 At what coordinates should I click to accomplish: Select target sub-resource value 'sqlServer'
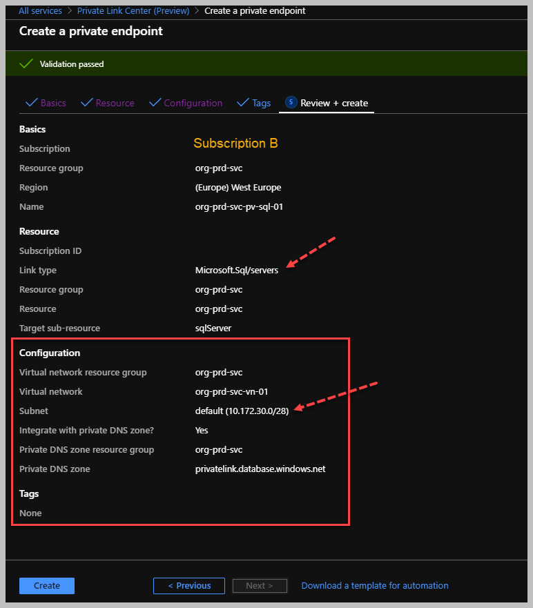point(213,328)
